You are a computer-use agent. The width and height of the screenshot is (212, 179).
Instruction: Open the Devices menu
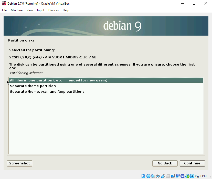click(x=54, y=10)
